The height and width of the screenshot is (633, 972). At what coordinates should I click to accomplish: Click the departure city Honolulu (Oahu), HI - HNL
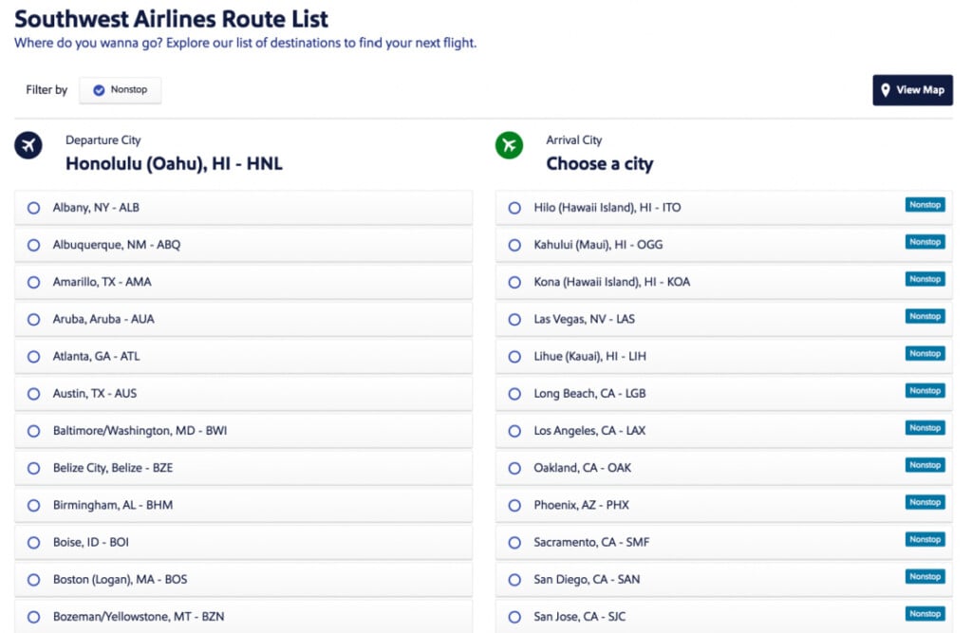pyautogui.click(x=175, y=163)
